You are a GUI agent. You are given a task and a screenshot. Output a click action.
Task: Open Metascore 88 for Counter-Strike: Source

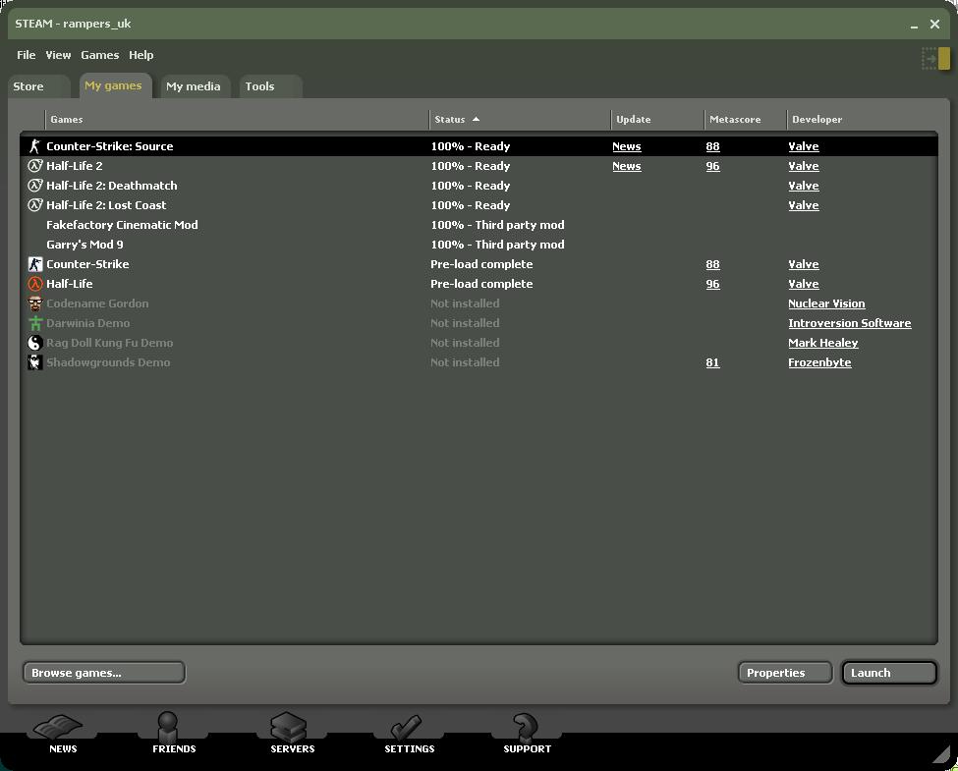[x=712, y=146]
